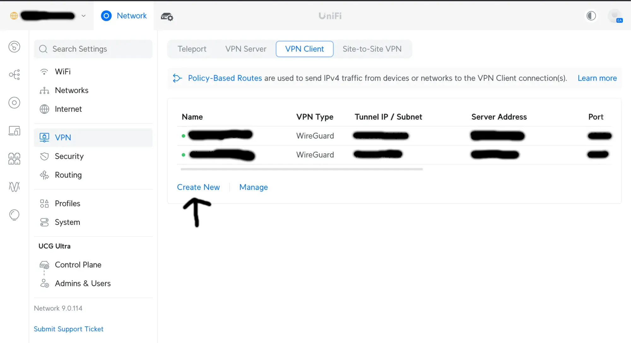Open the Topology icon in left rail
This screenshot has height=343, width=631.
[x=14, y=75]
